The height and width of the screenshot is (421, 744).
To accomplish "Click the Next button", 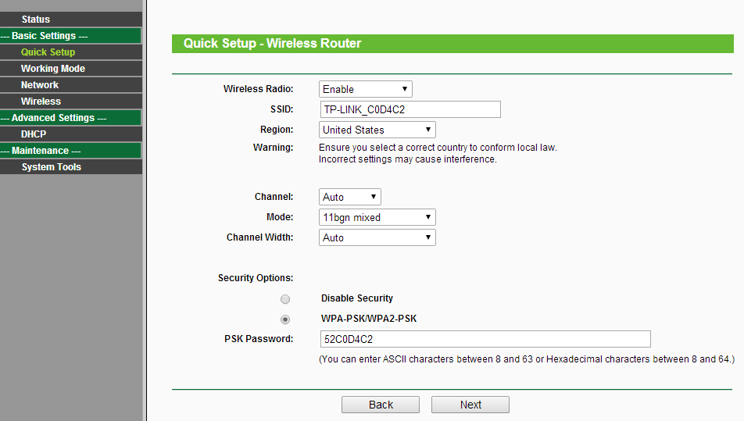I will click(470, 405).
